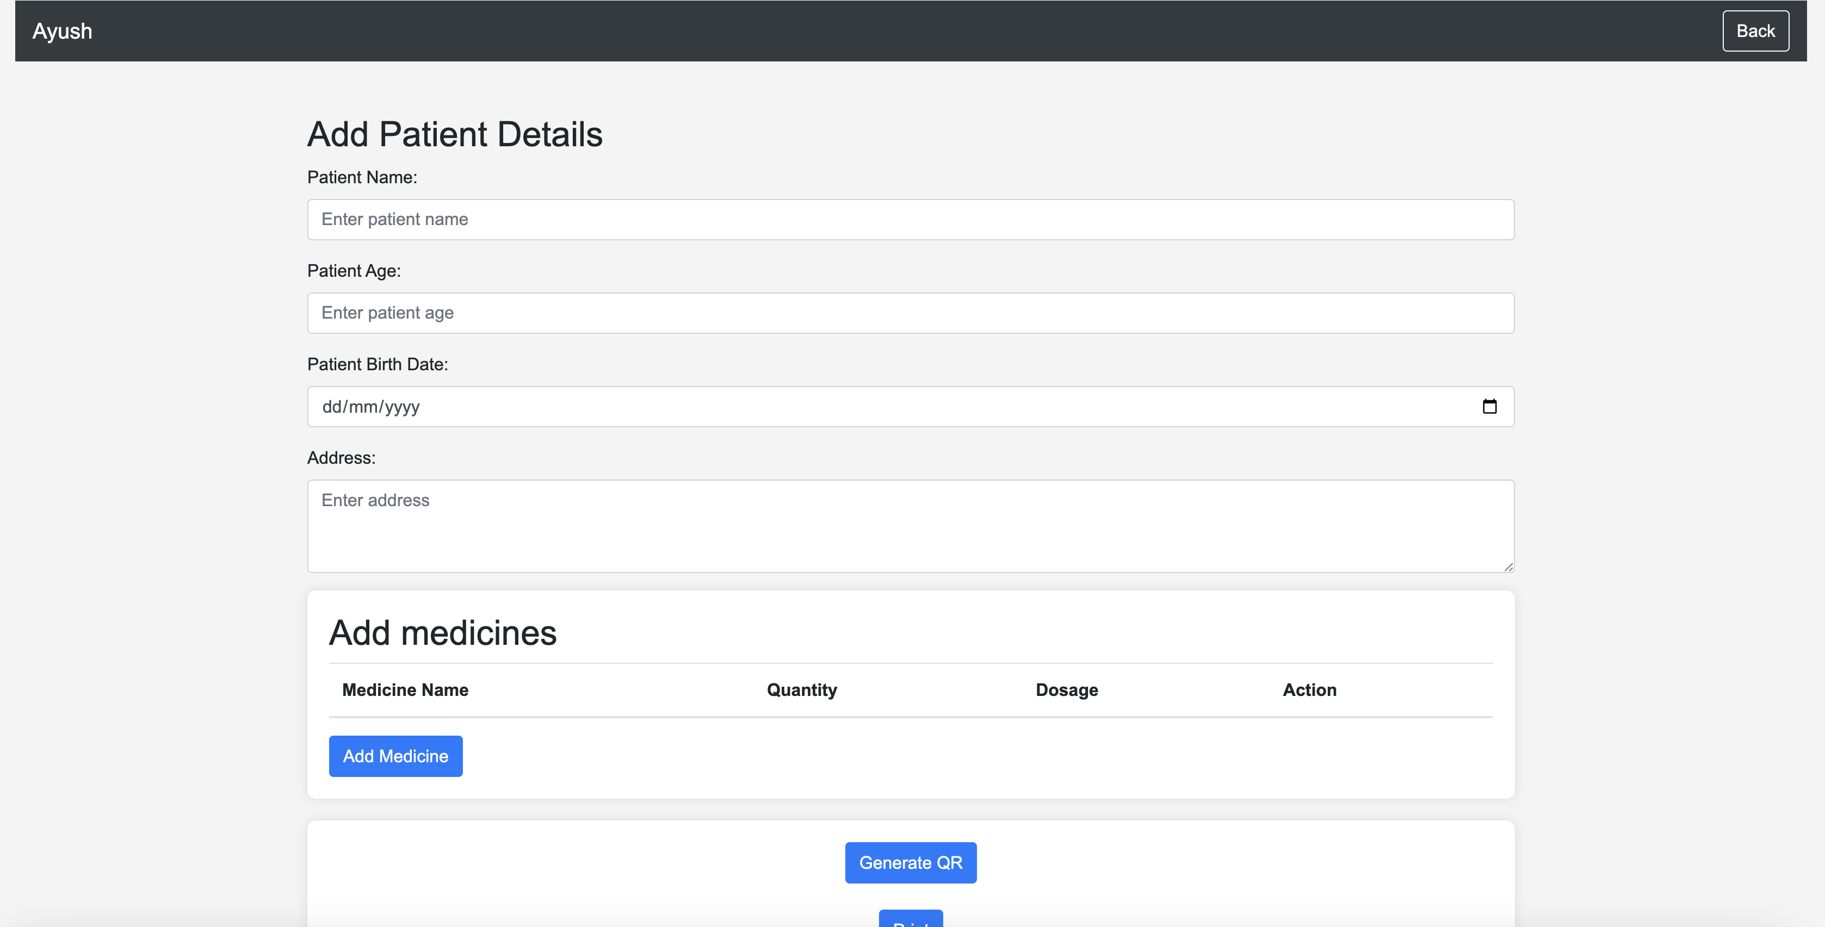
Task: Click the Medicine Name column header
Action: pyautogui.click(x=405, y=690)
